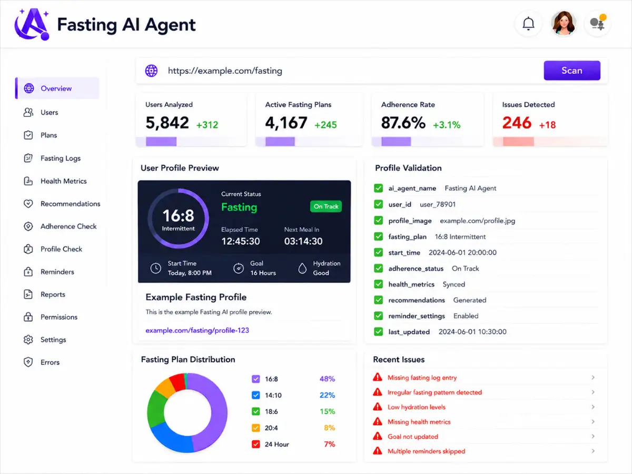
Task: Toggle the profile_image checkbox
Action: 378,221
